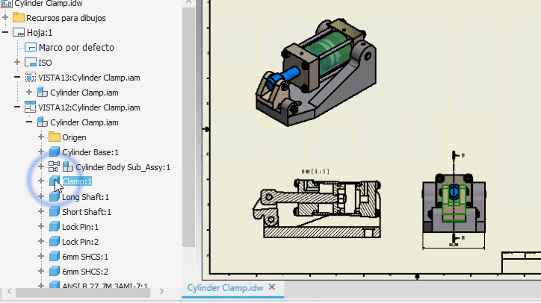Click the Cylinder Body Sub_Assy:1 pattern icon

(x=54, y=167)
